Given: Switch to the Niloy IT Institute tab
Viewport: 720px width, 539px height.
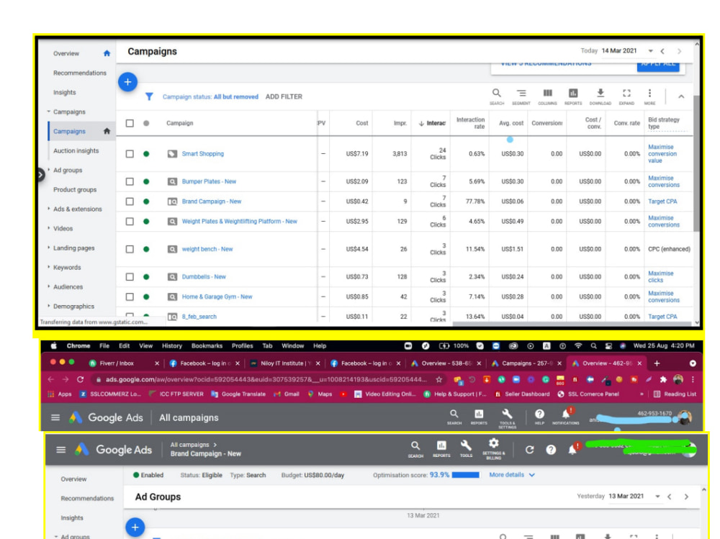Looking at the screenshot, I should click(x=284, y=363).
